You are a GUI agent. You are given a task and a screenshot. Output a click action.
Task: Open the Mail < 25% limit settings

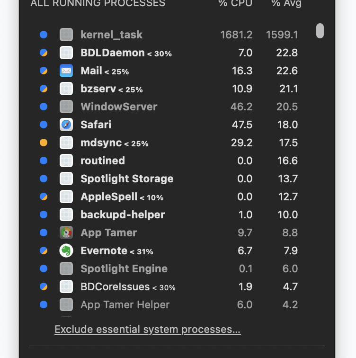click(116, 72)
